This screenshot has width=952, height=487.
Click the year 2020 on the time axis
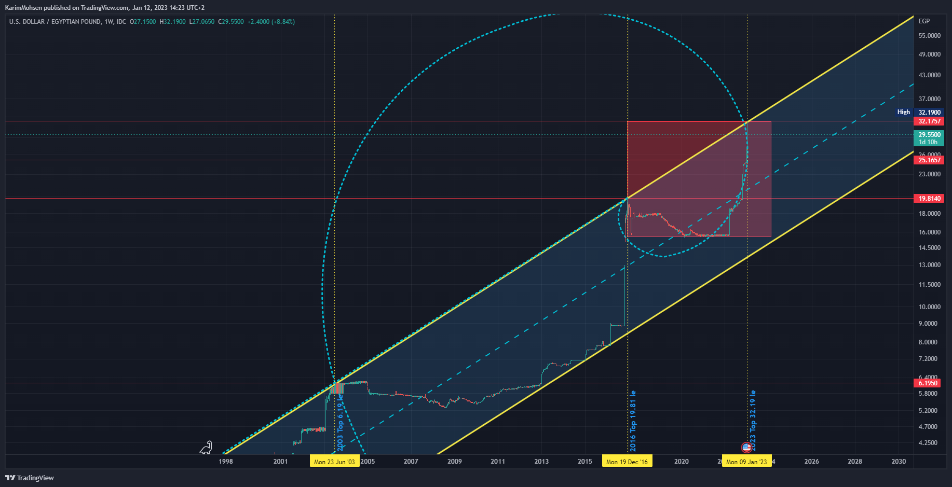pyautogui.click(x=682, y=462)
